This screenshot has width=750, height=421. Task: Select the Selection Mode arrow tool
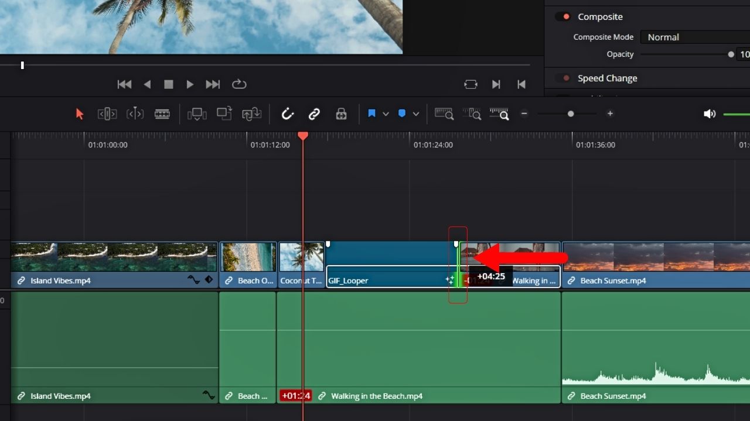79,113
